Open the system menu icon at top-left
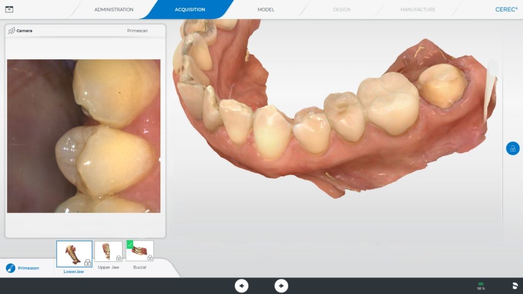The width and height of the screenshot is (523, 294). (x=9, y=9)
